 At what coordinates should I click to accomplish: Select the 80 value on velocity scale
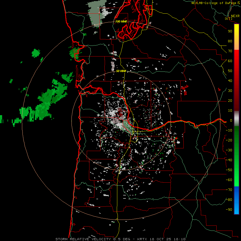230,41
